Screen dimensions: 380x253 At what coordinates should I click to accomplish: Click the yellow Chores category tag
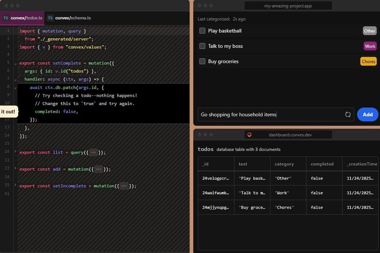(368, 61)
